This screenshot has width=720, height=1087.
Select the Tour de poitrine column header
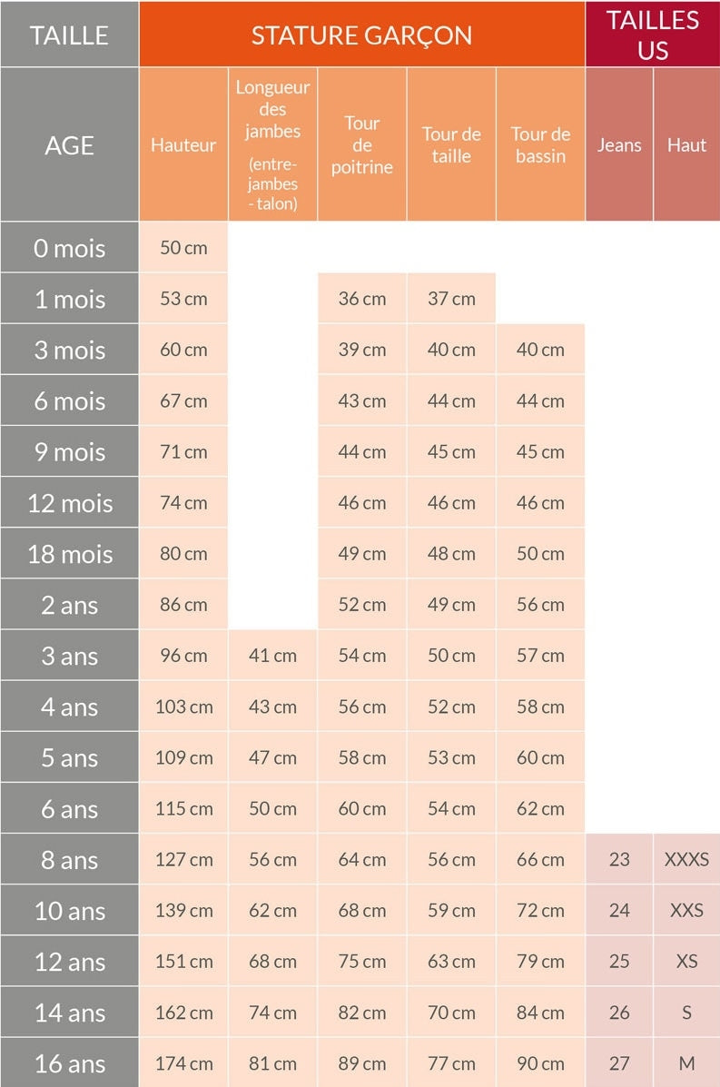[361, 144]
